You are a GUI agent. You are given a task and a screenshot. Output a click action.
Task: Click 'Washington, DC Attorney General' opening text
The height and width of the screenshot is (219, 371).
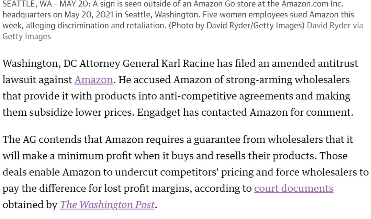(x=81, y=64)
